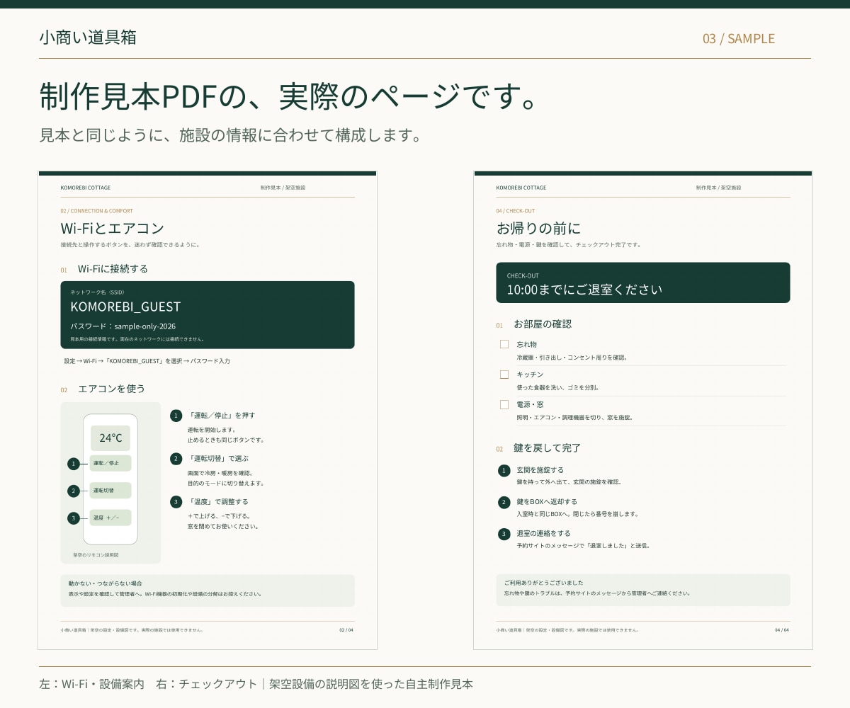Click the 小商い道具箱 title
Screen dimensions: 850x708
88,38
